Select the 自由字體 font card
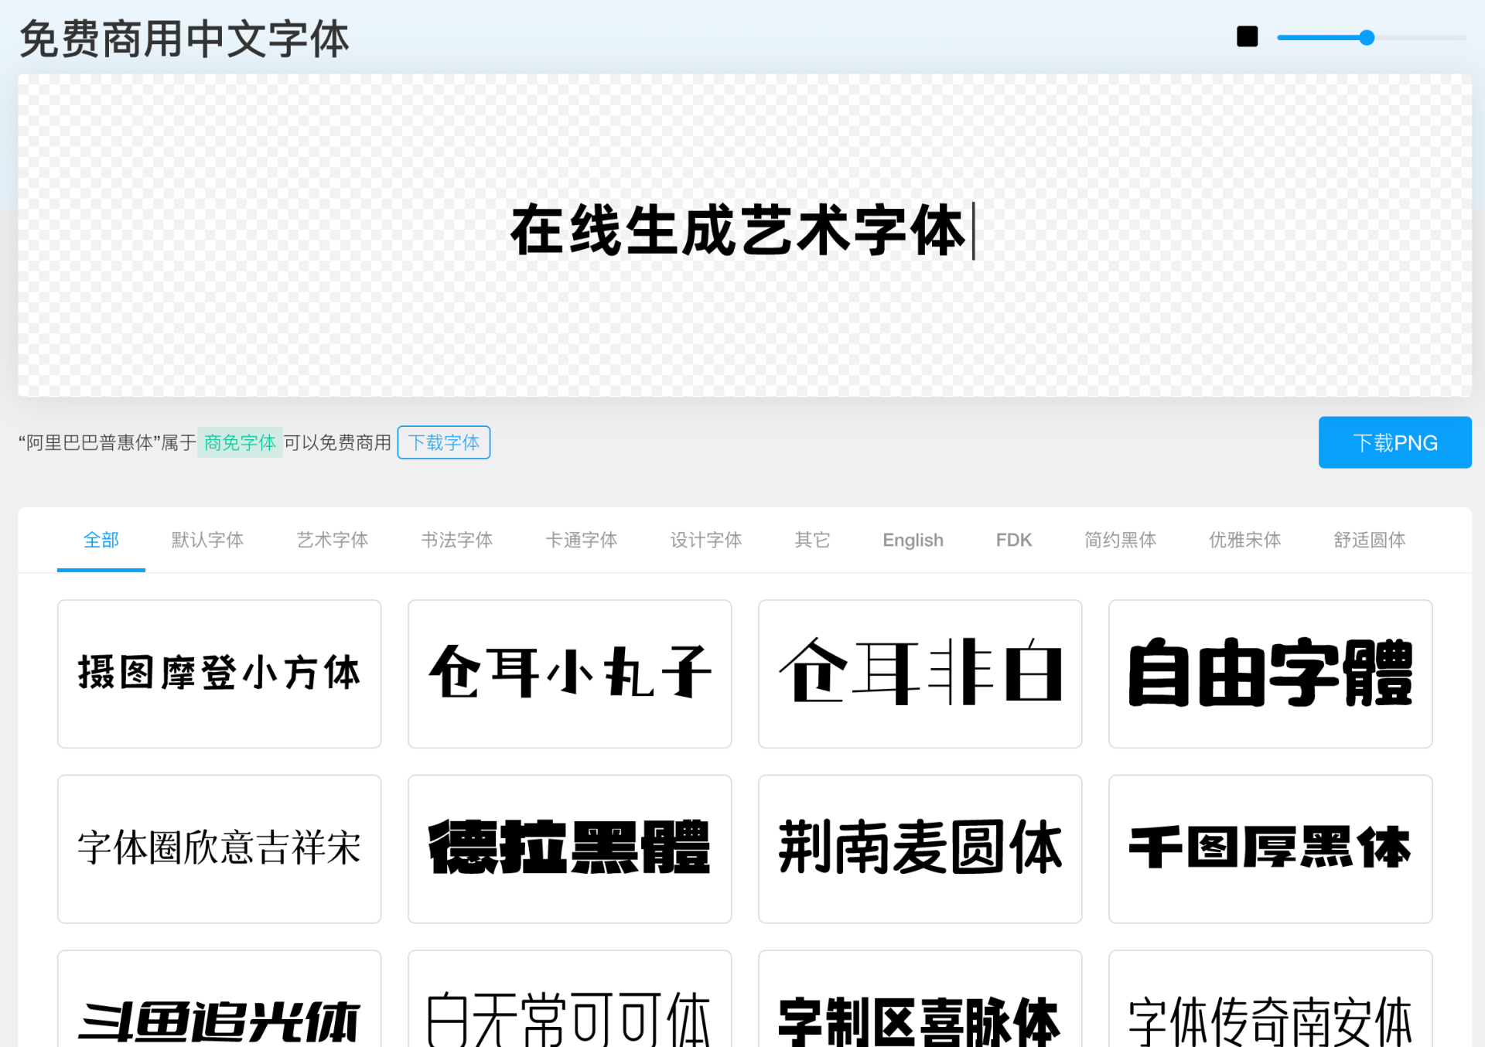This screenshot has height=1047, width=1485. click(1270, 673)
